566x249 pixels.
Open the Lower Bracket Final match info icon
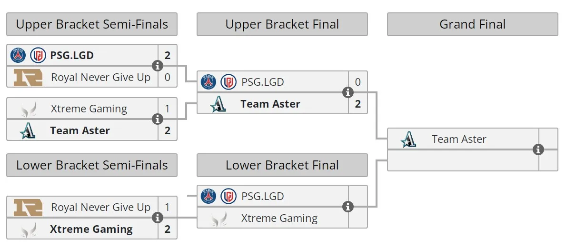348,207
